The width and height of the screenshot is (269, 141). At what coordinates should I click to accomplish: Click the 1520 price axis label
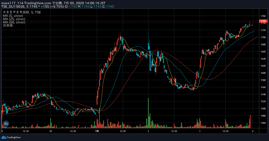[x=263, y=101]
